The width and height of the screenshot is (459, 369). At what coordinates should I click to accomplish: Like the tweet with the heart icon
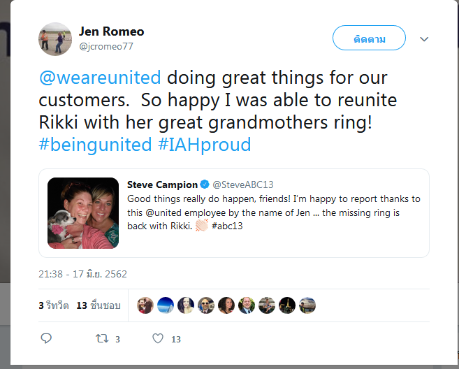coord(158,338)
